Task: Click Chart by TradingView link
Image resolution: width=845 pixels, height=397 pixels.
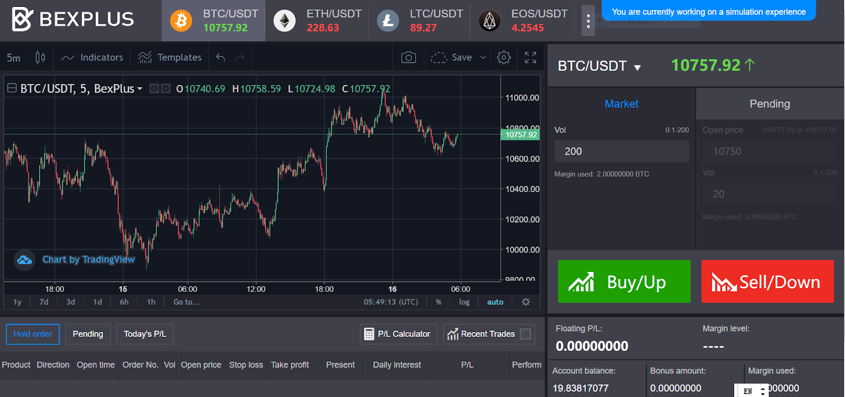Action: point(89,260)
